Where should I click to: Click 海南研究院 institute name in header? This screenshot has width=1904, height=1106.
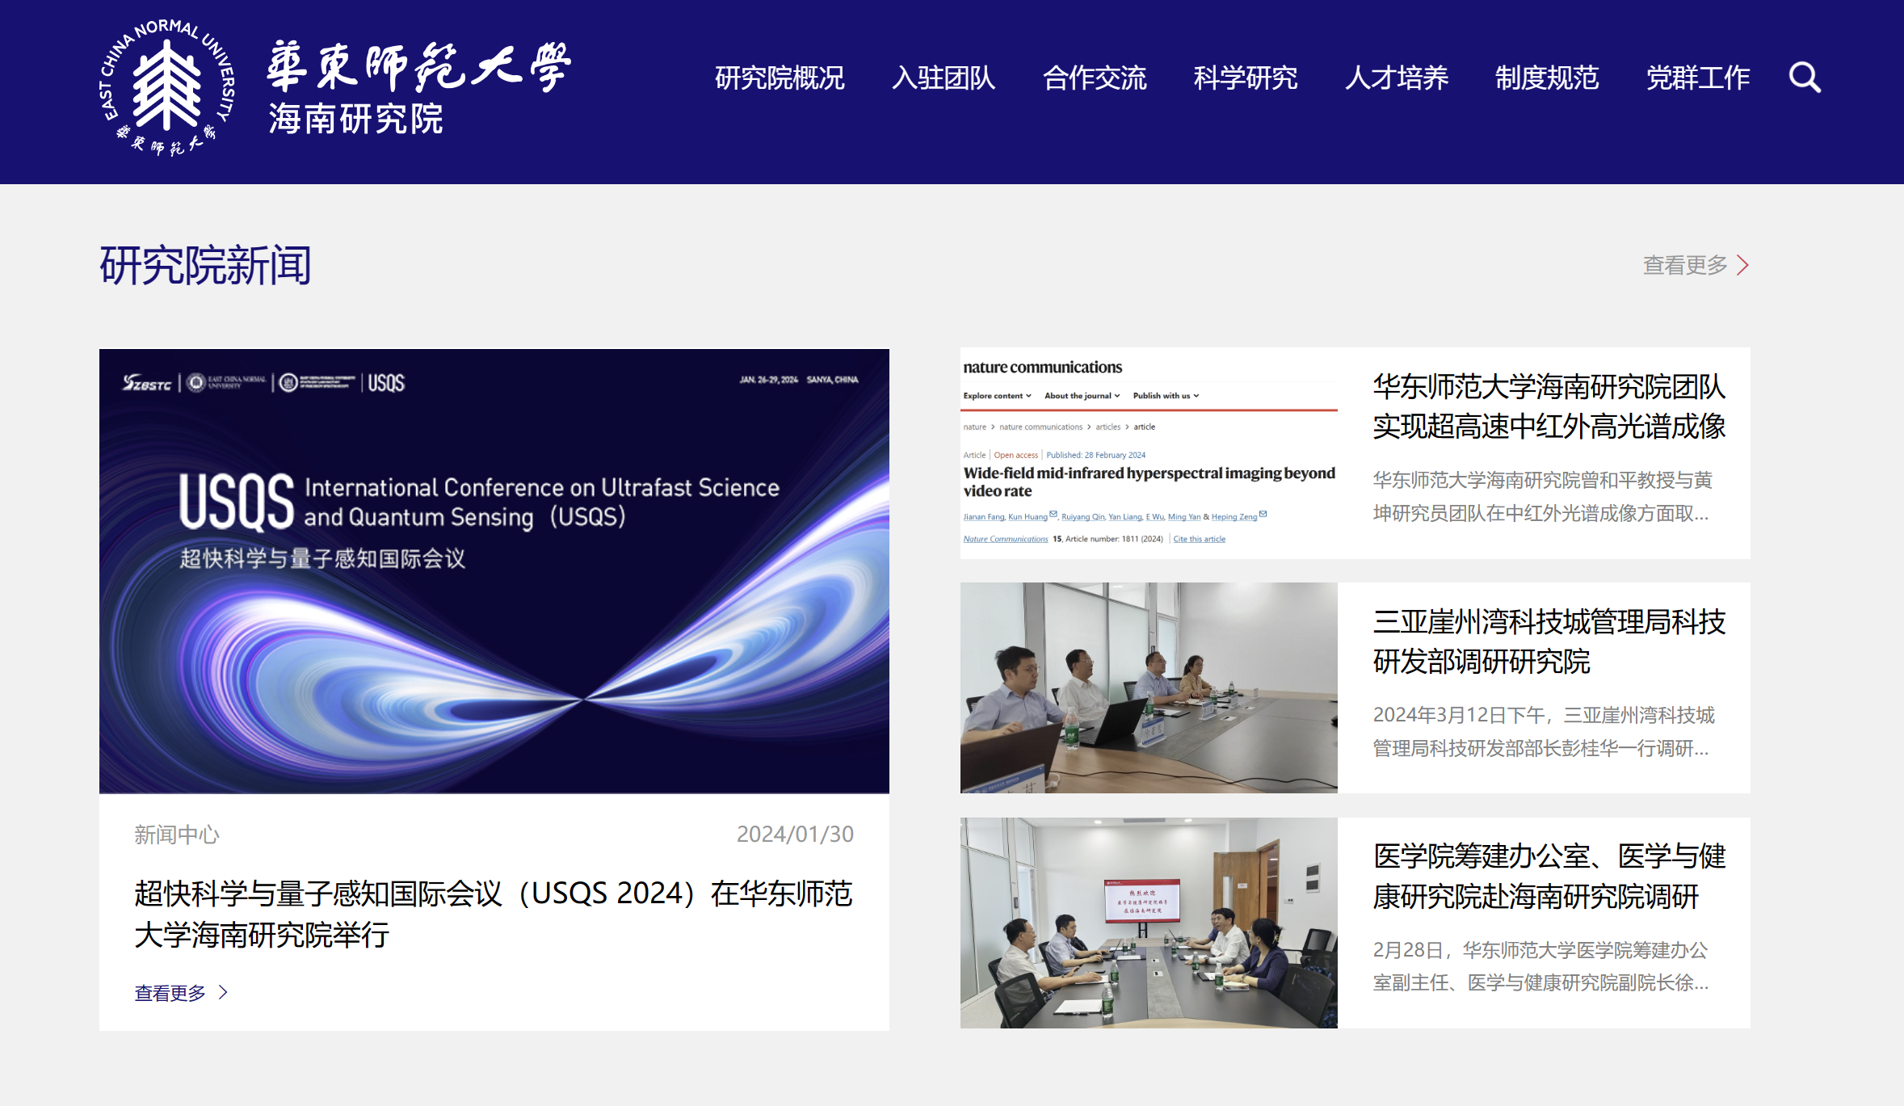355,120
